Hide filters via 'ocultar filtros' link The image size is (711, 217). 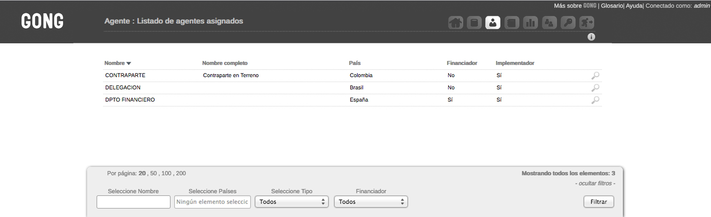point(595,183)
